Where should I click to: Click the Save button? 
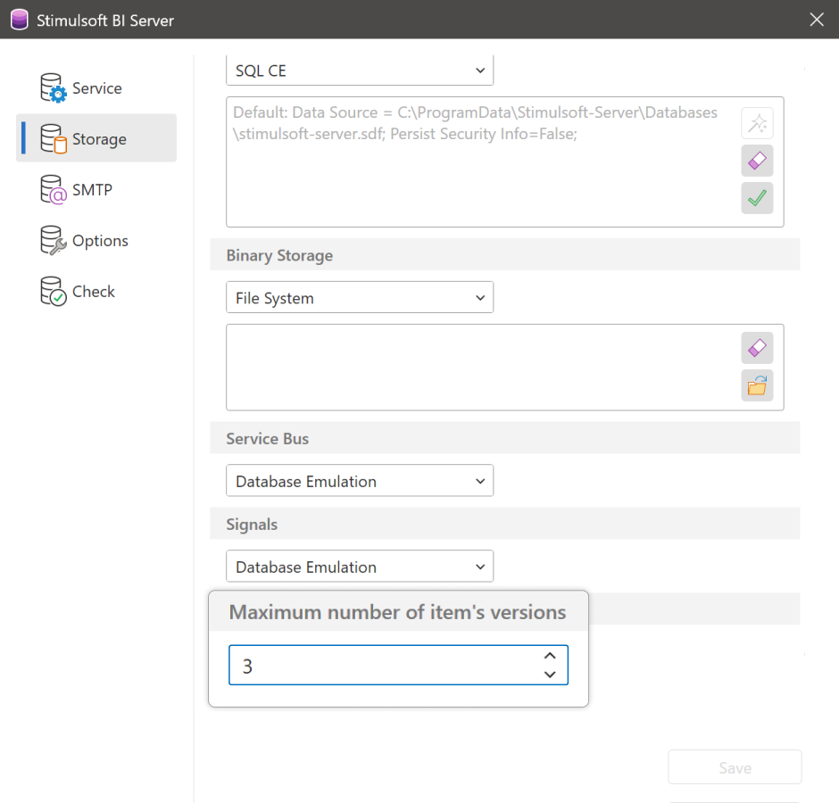(735, 767)
